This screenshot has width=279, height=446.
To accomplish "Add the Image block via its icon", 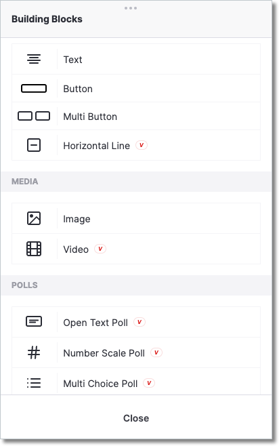I will click(34, 218).
